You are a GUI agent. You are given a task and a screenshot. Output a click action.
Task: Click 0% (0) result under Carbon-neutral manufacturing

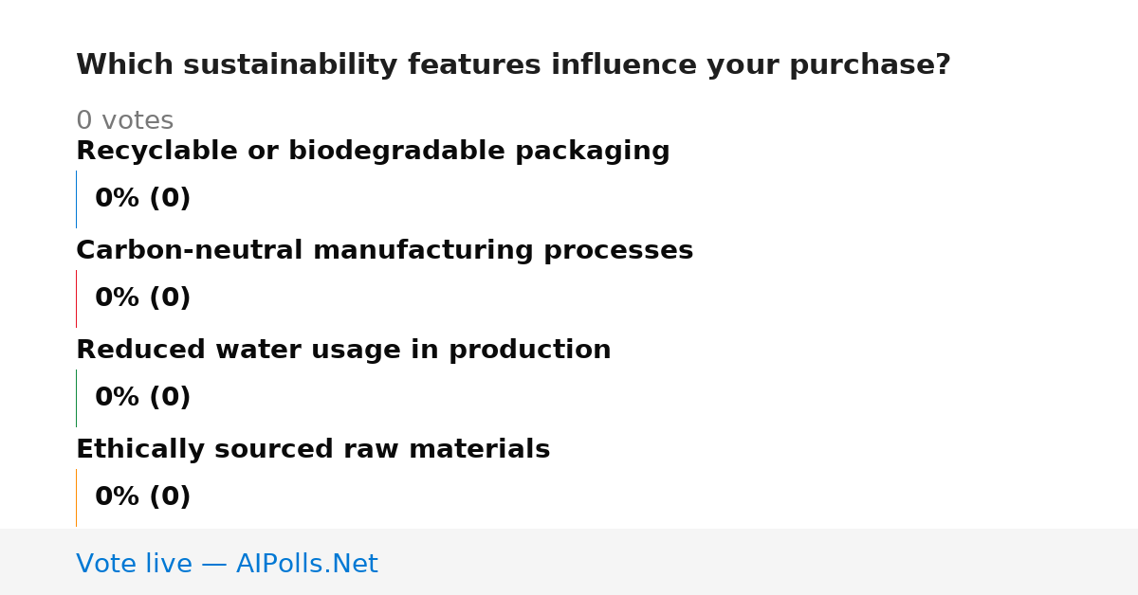coord(142,298)
